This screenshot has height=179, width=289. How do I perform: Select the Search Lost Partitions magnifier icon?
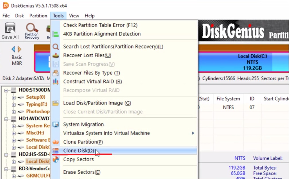coord(56,46)
